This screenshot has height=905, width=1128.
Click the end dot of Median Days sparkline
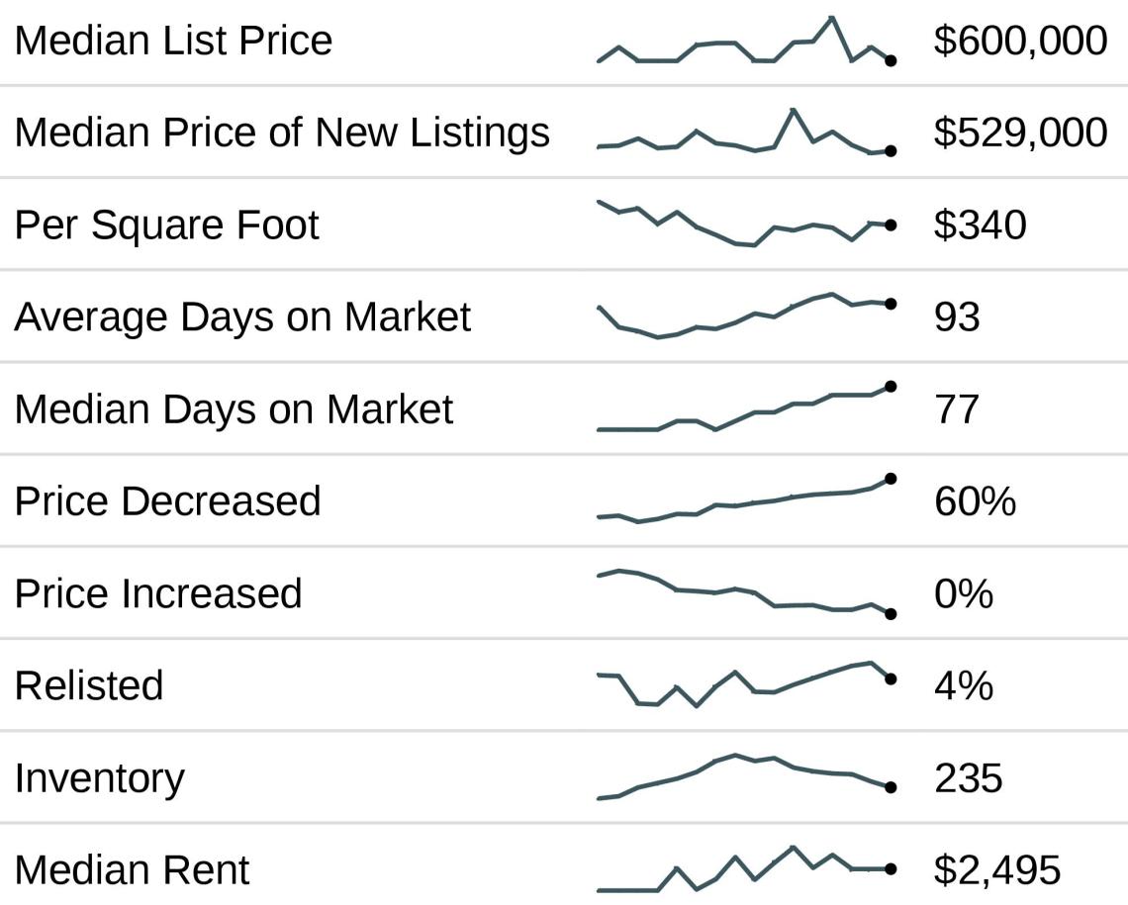[x=891, y=387]
